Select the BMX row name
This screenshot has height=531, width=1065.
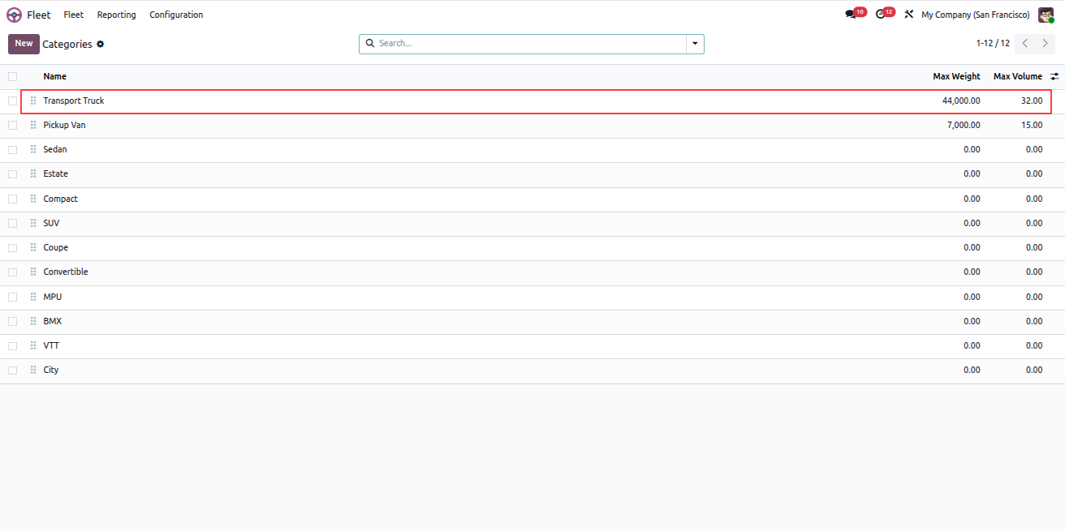click(52, 321)
